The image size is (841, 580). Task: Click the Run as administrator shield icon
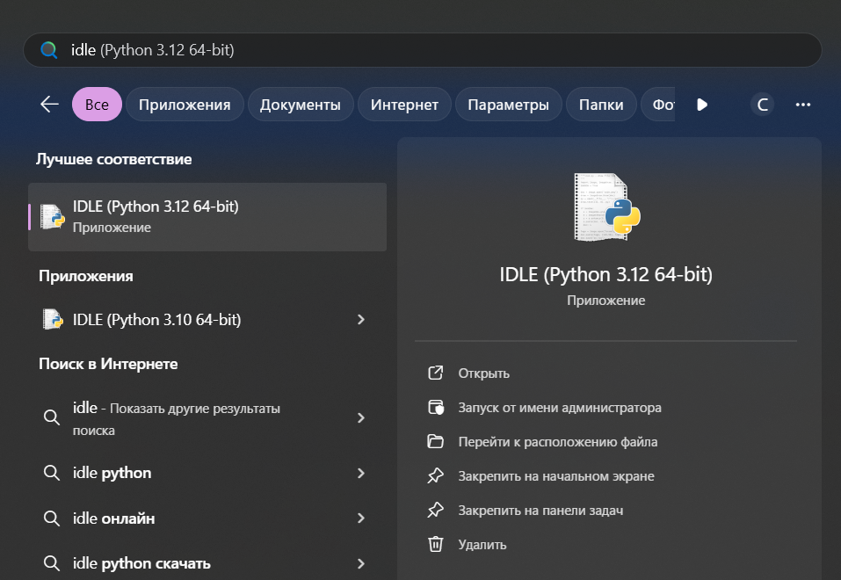tap(435, 408)
